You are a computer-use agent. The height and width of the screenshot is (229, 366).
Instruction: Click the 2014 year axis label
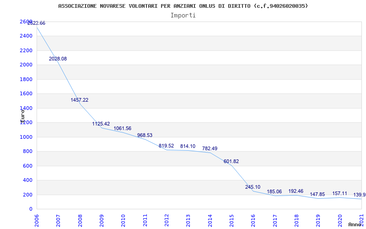coord(210,221)
